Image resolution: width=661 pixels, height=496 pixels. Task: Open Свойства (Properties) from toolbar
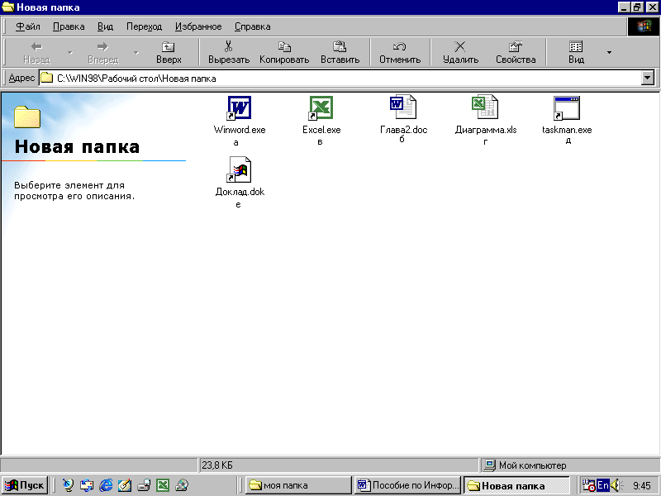(516, 52)
